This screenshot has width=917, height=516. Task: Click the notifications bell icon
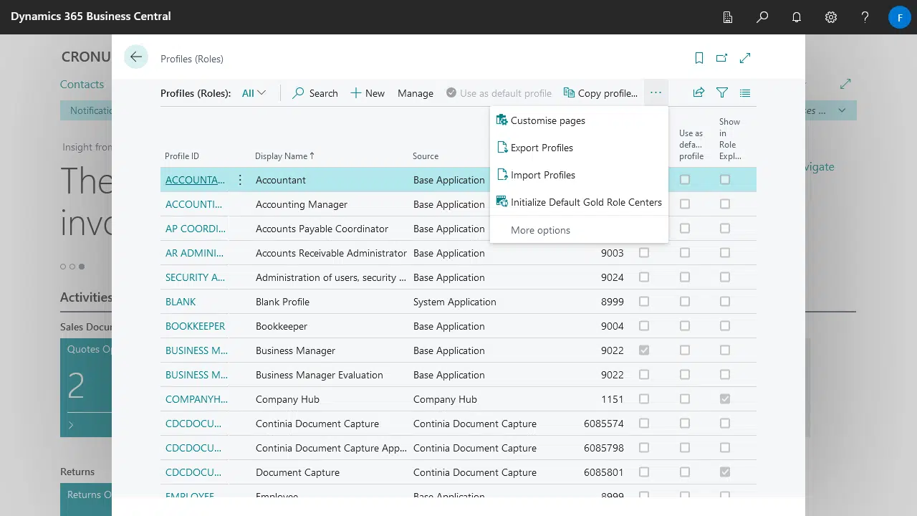[x=797, y=17]
